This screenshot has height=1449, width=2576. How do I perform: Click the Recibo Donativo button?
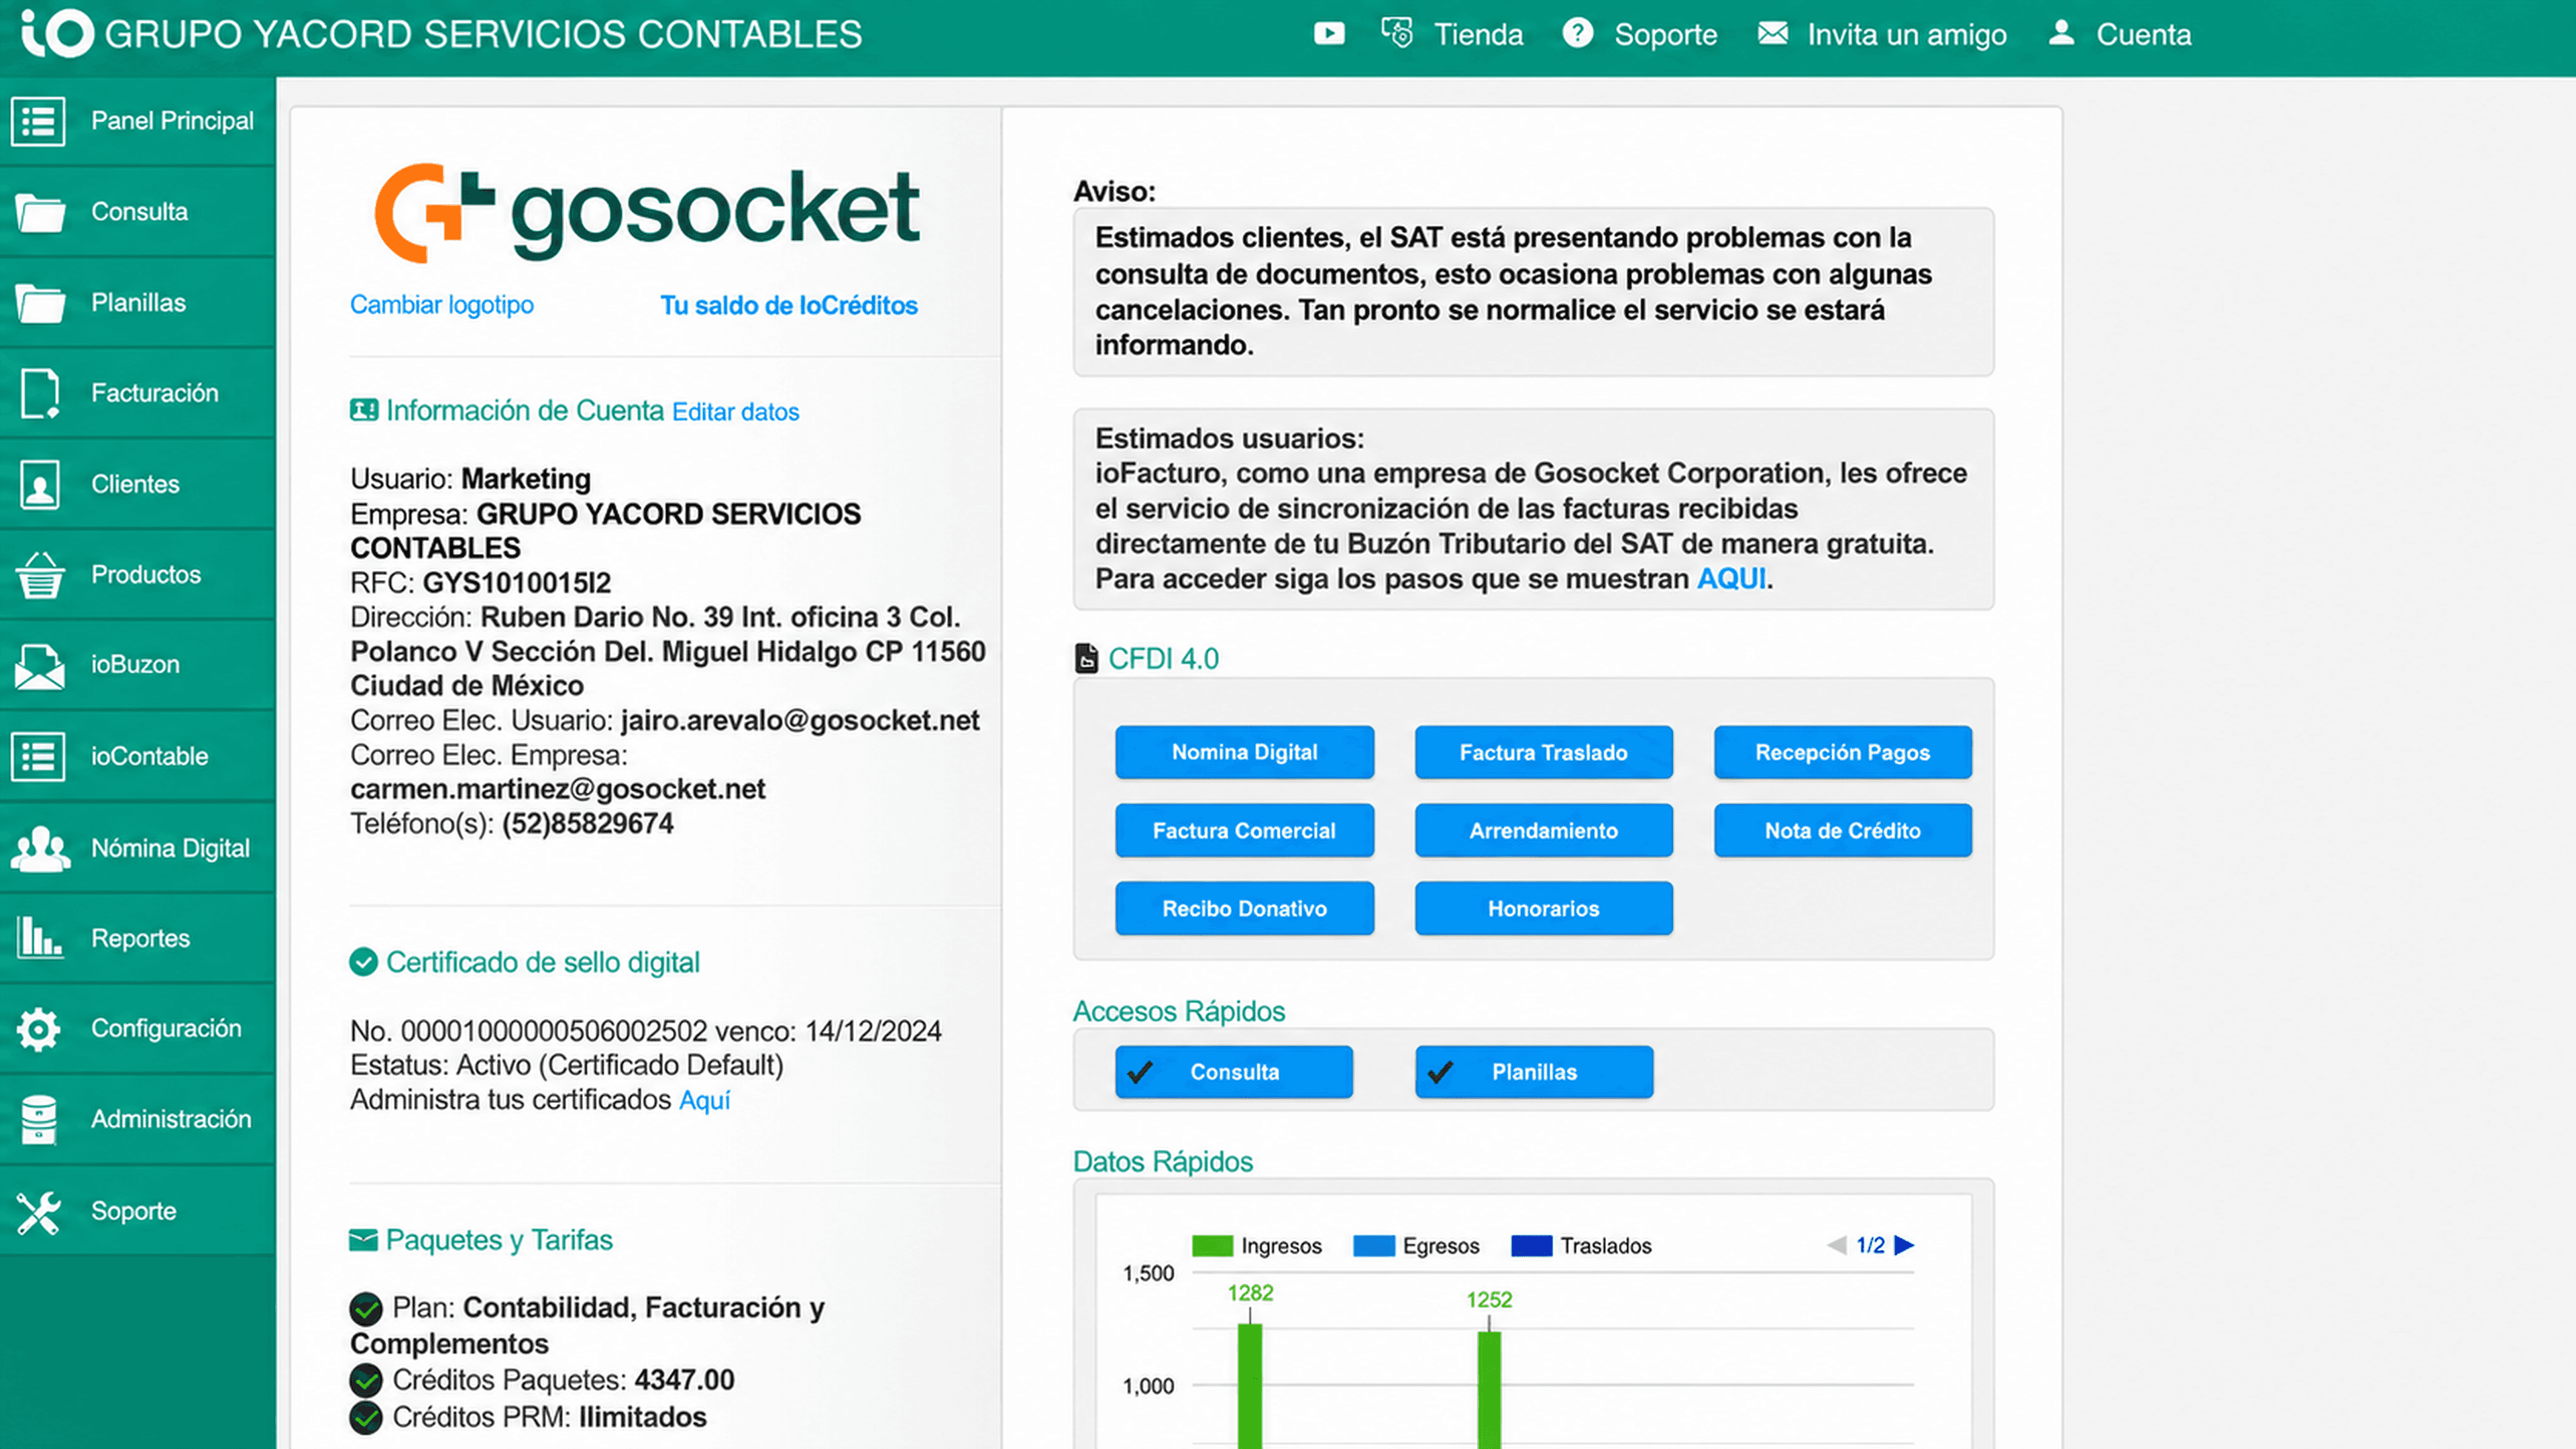1244,908
